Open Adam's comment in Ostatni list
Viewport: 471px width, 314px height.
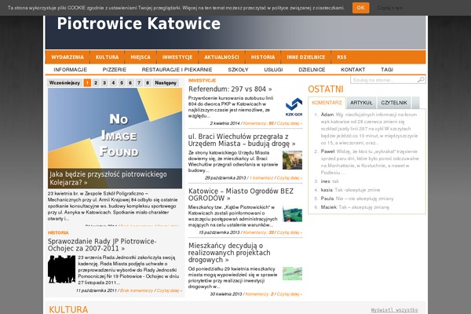[369, 129]
